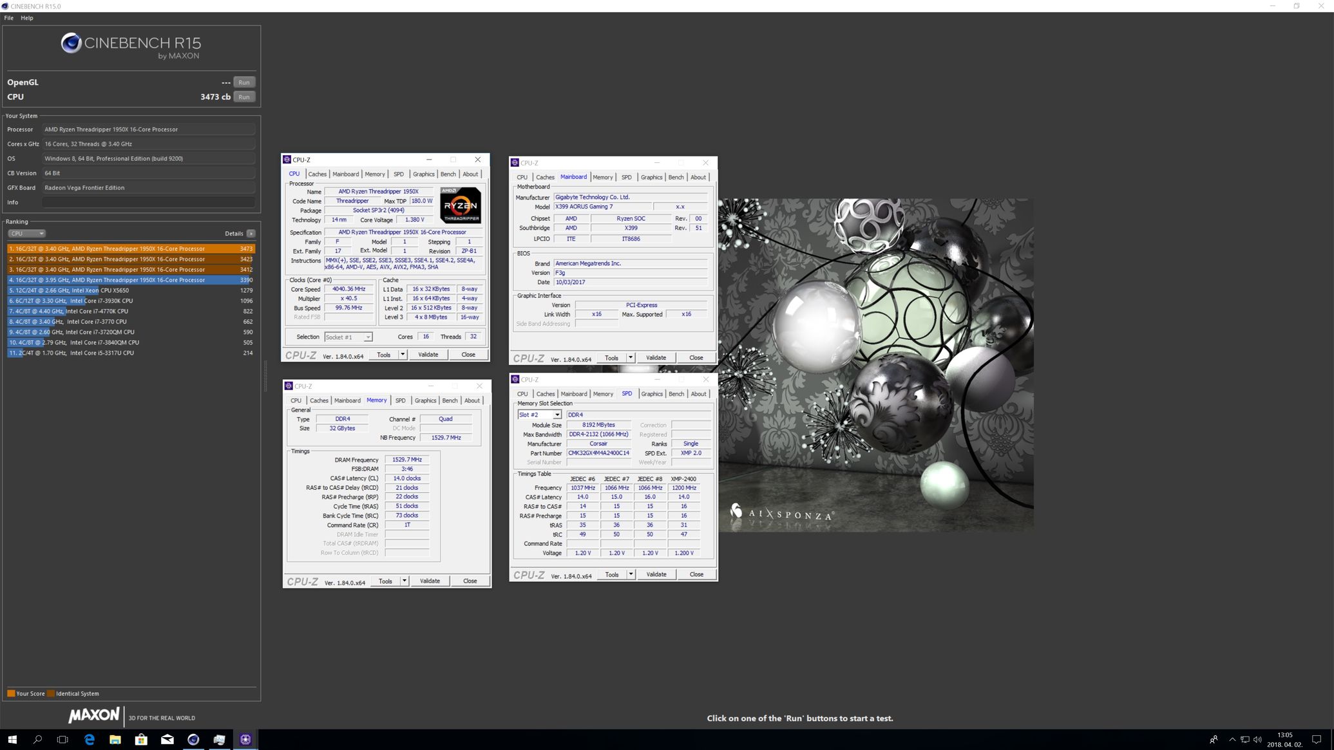The width and height of the screenshot is (1334, 750).
Task: Select ranking row Core i5-3317U
Action: (x=131, y=353)
